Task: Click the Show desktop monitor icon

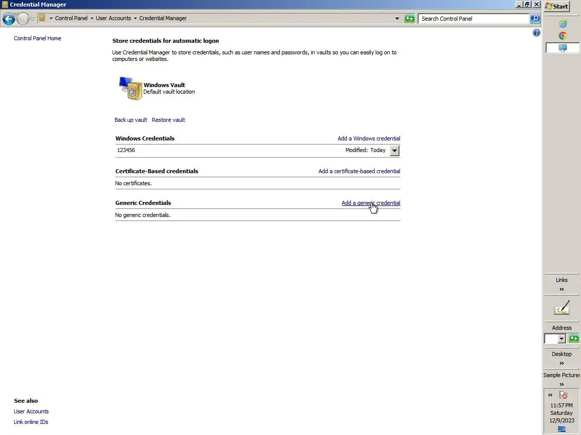Action: click(562, 429)
